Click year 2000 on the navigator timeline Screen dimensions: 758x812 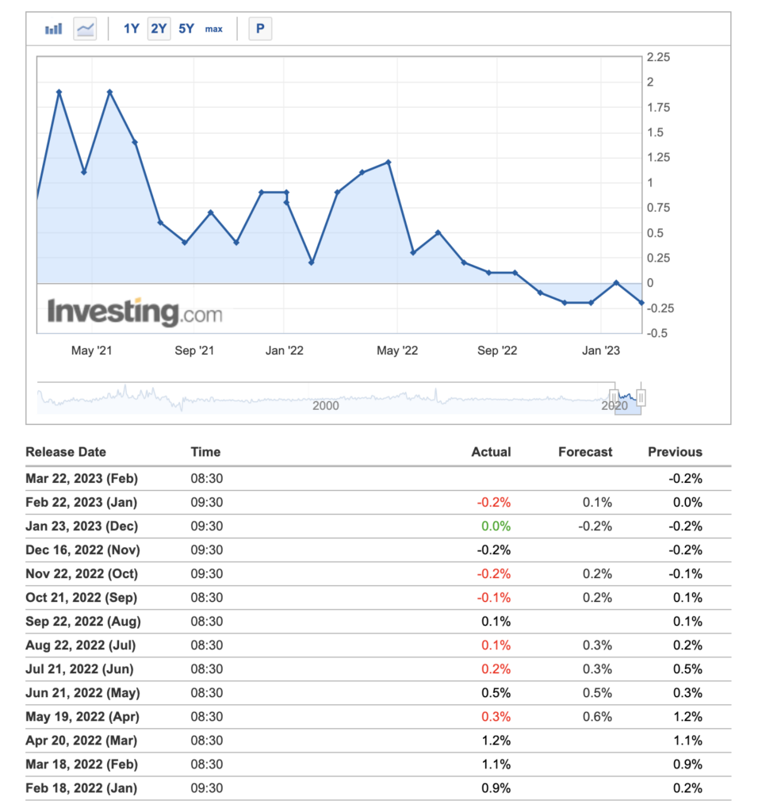325,406
